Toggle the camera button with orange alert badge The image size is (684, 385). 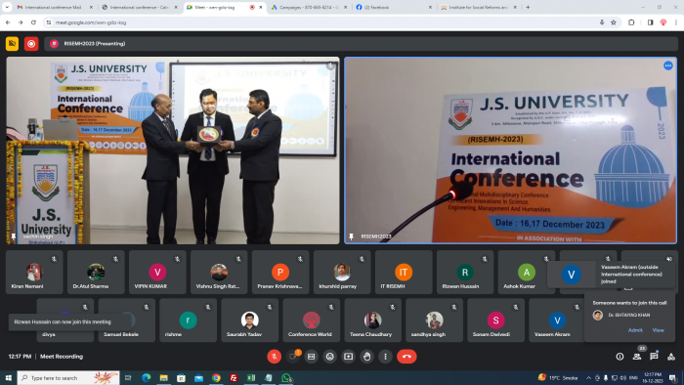tap(293, 357)
